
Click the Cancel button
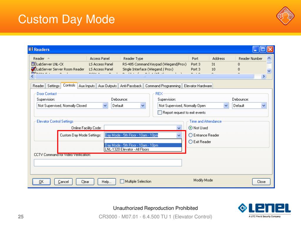coord(63,182)
